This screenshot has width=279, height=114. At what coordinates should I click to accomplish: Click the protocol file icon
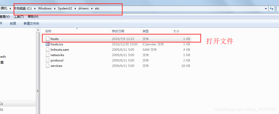pos(47,60)
